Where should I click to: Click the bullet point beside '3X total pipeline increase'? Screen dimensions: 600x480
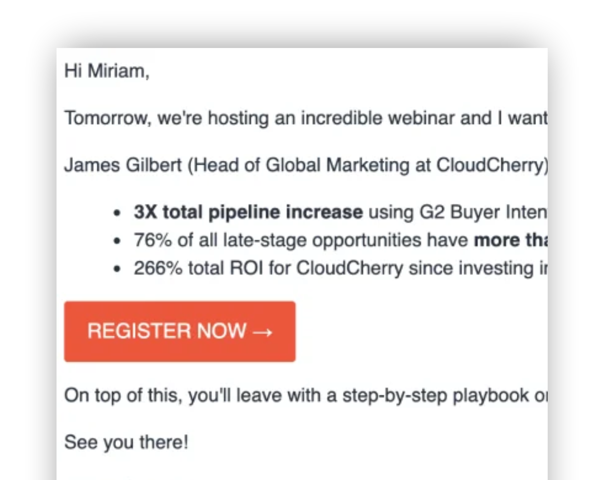[117, 212]
